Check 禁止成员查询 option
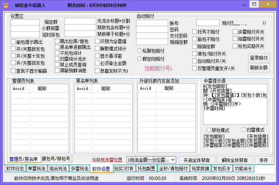279x185 pixels. [57, 65]
